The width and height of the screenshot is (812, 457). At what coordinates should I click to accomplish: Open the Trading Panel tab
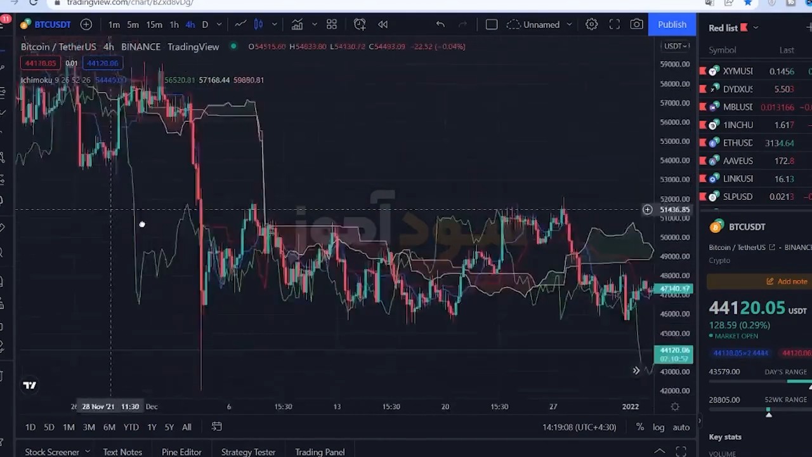pyautogui.click(x=320, y=451)
